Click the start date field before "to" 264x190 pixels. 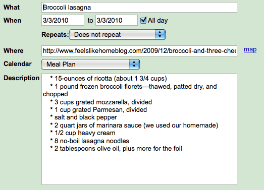click(x=63, y=20)
